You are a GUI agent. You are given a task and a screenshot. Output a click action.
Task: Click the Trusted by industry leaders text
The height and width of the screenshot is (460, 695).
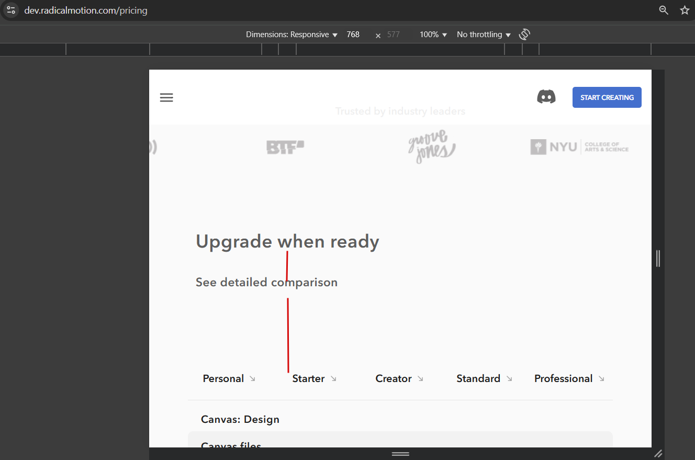coord(400,111)
